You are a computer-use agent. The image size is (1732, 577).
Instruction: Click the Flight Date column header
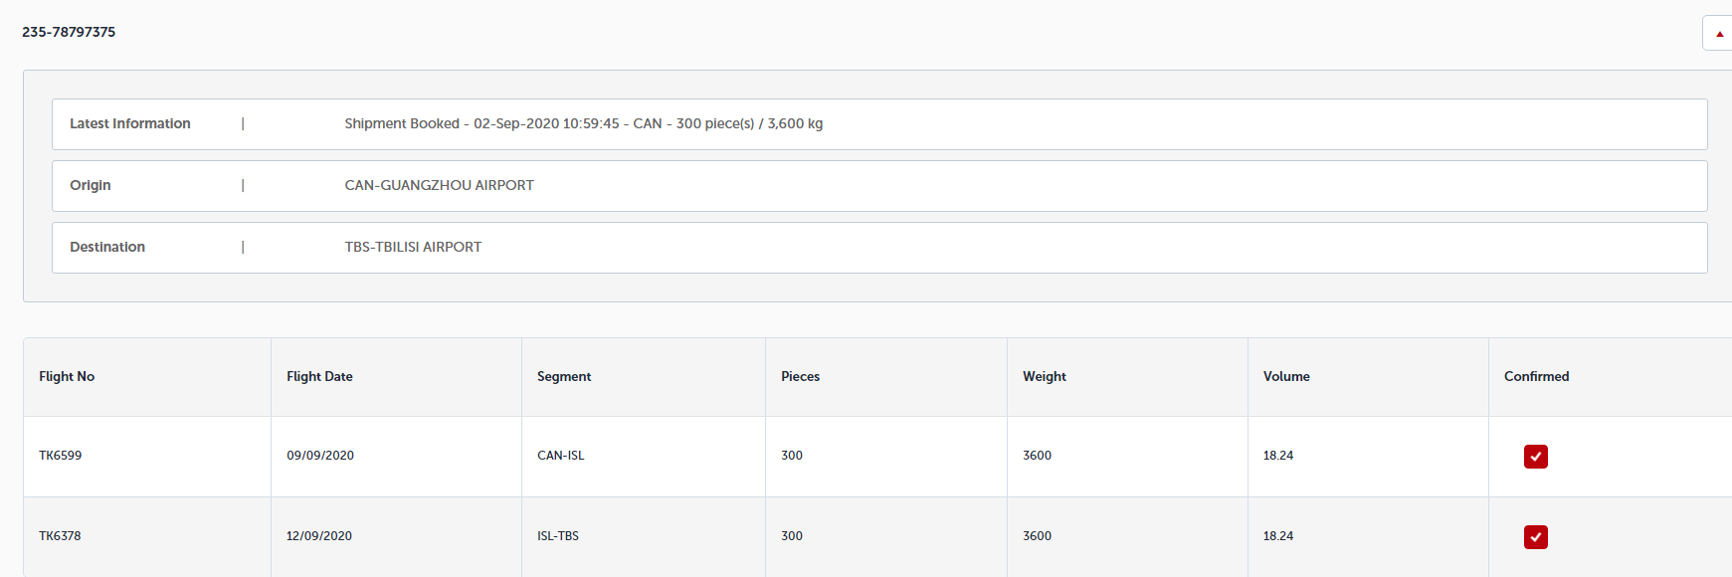319,377
